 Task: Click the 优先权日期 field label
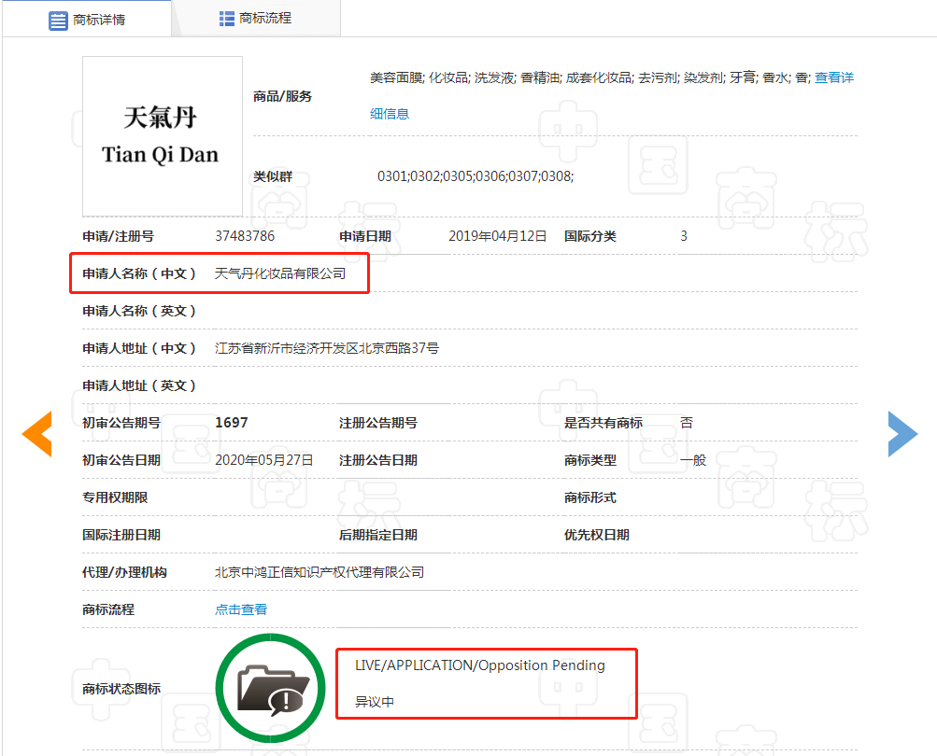click(596, 535)
